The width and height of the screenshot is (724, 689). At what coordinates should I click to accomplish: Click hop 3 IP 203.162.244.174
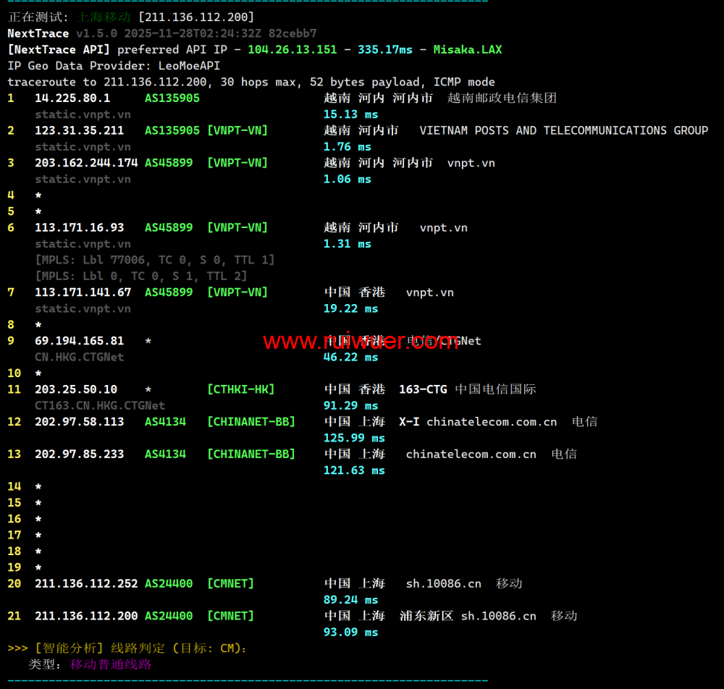point(86,163)
